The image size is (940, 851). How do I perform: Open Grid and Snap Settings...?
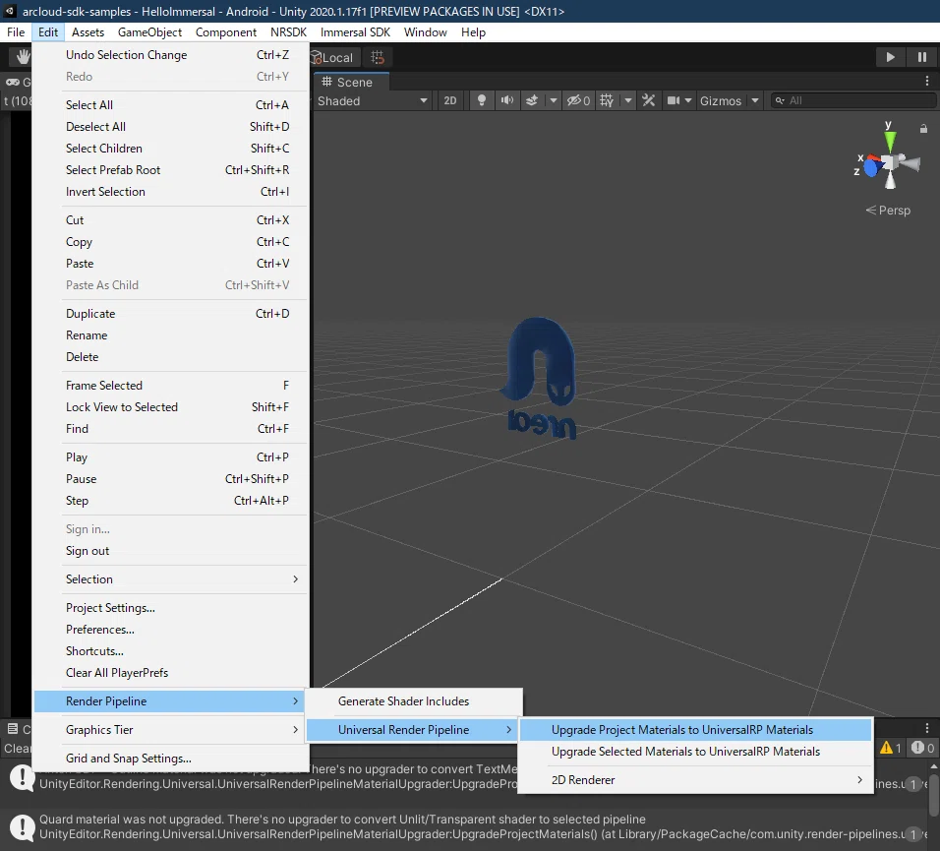[171, 759]
